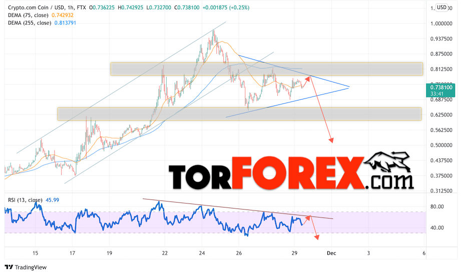Click the USD currency button
The height and width of the screenshot is (275, 462).
(441, 7)
